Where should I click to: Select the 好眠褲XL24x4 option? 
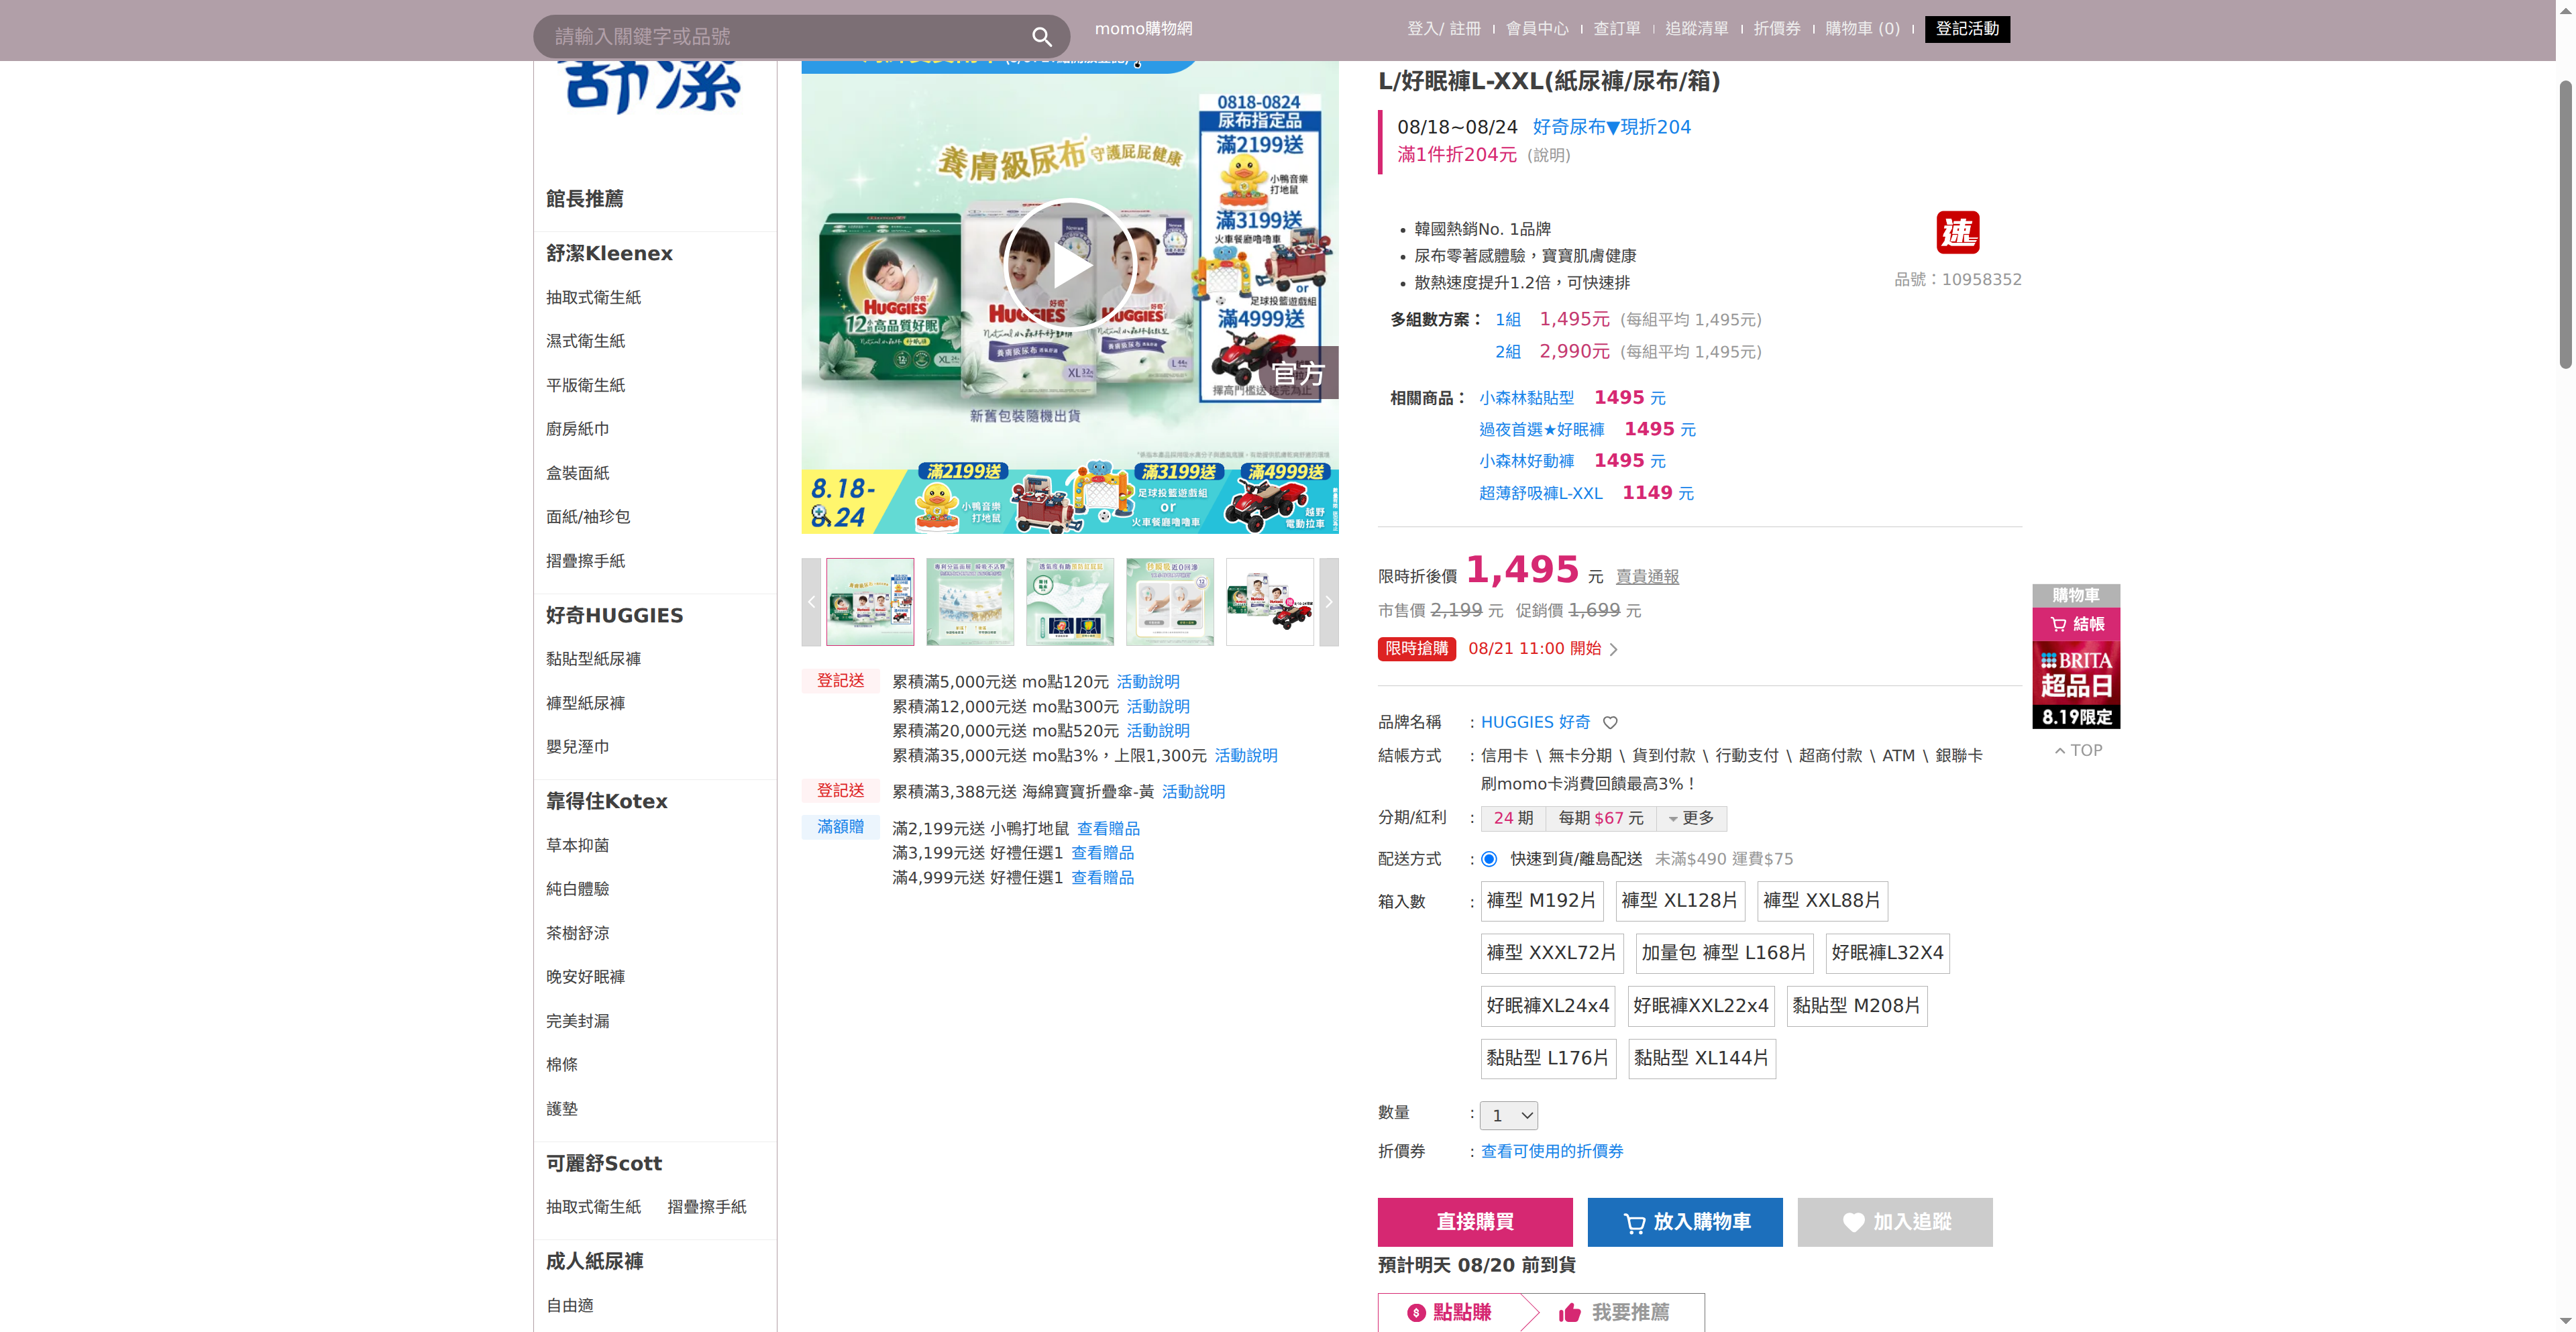pos(1548,1006)
